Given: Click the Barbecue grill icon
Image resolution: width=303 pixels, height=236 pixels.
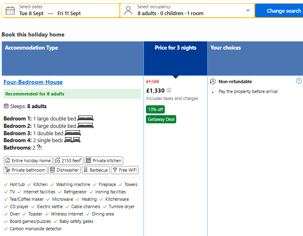Looking at the screenshot, I should [85, 170].
